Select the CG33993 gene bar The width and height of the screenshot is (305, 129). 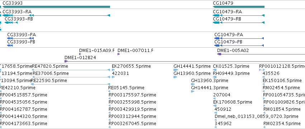[x=56, y=7]
